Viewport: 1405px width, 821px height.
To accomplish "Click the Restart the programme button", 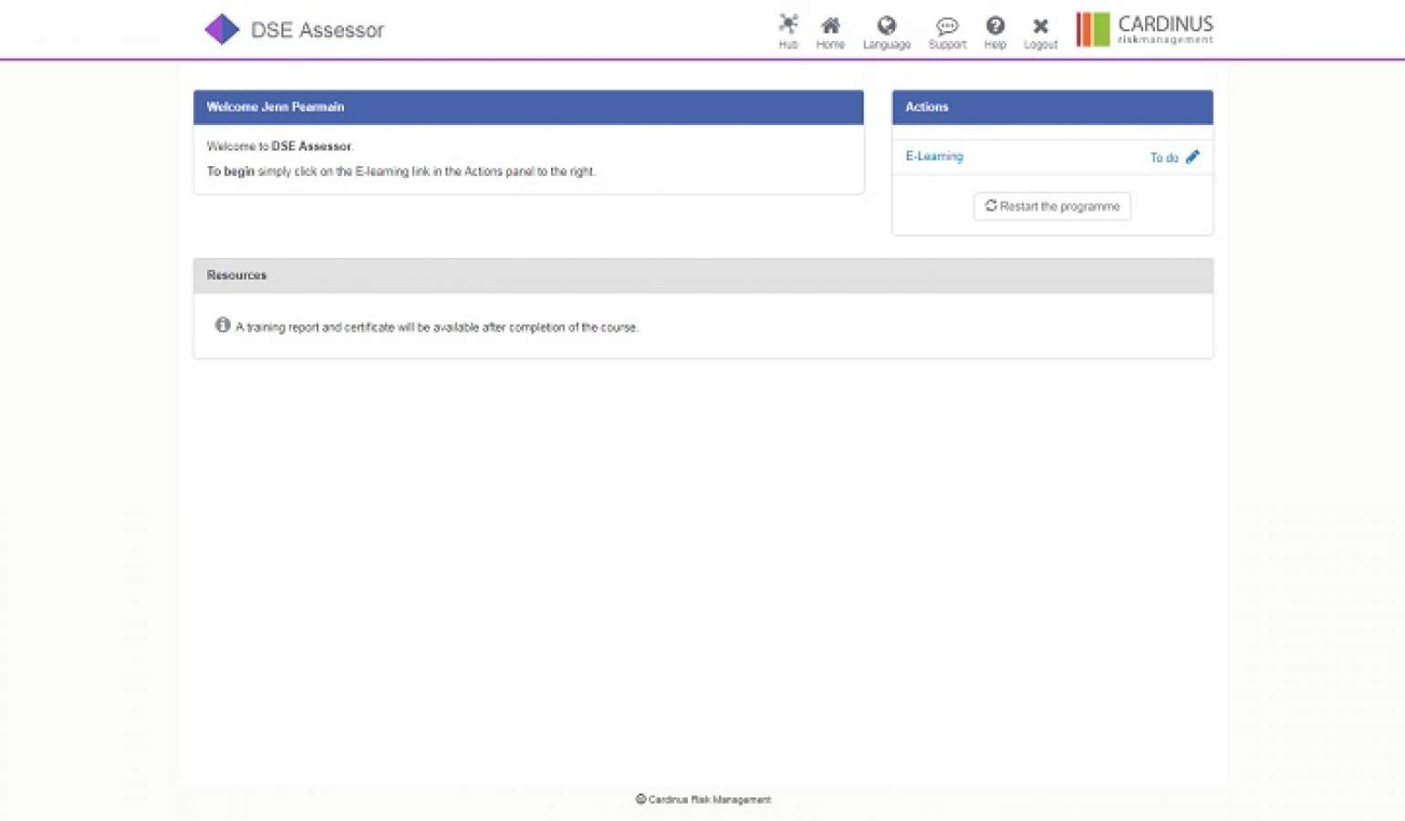I will (1052, 206).
